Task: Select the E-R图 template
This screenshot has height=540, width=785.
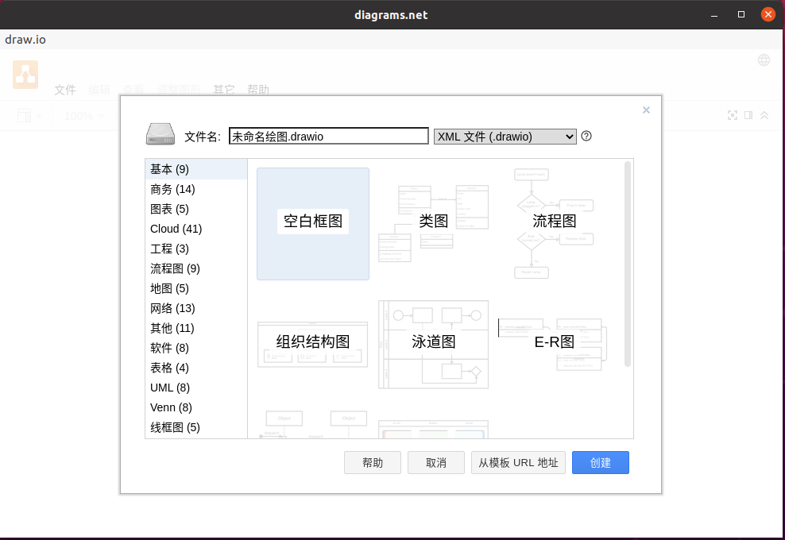Action: click(554, 345)
